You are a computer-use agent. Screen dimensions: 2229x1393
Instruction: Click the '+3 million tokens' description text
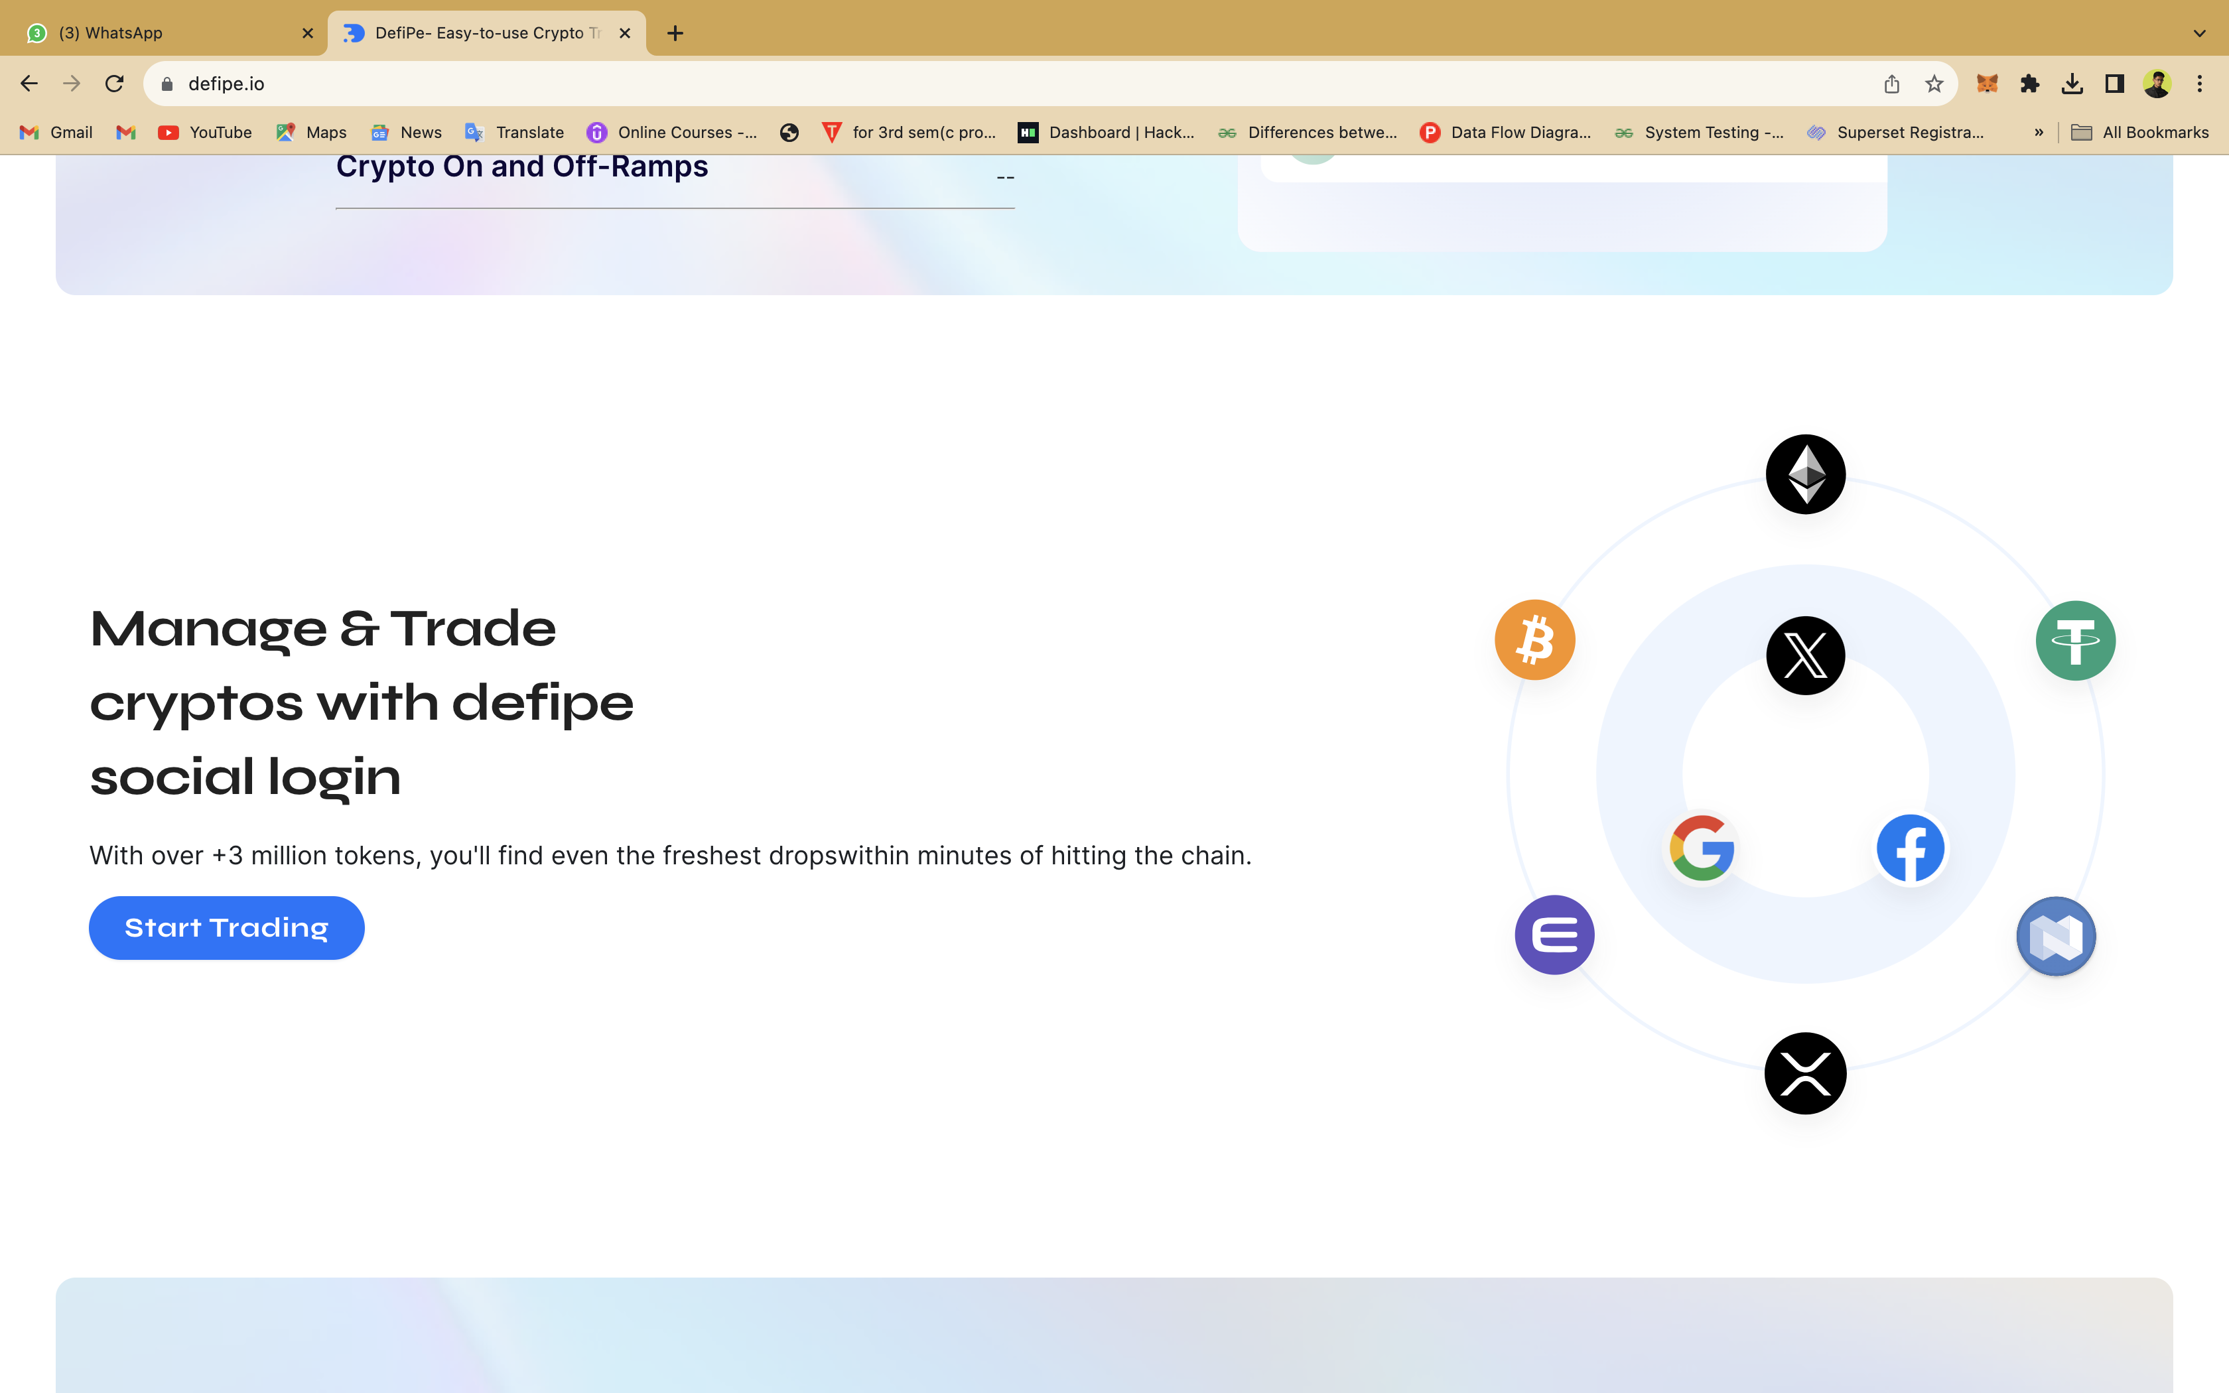(671, 856)
